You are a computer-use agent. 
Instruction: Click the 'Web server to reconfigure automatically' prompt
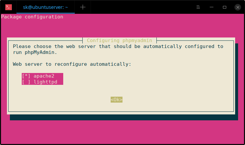(72, 64)
